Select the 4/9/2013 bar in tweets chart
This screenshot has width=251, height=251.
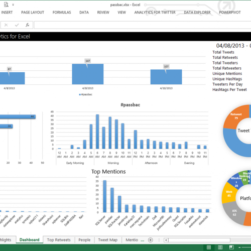point(88,74)
